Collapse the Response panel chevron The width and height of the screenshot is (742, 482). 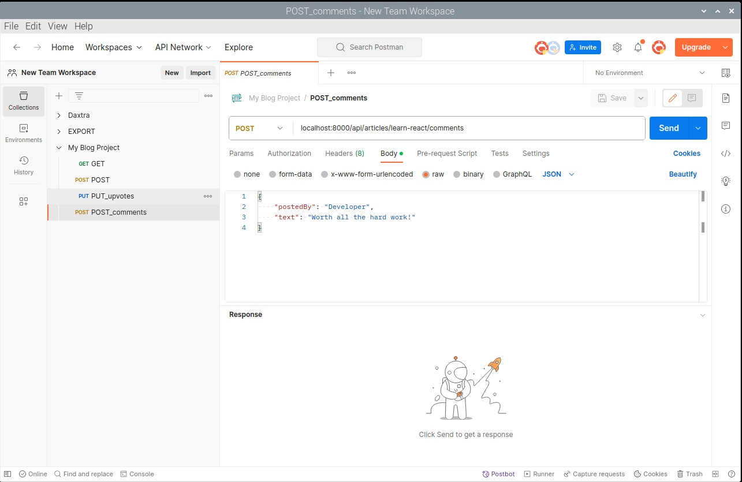pos(703,315)
